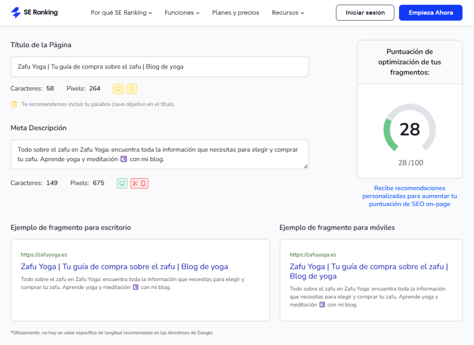474x345 pixels.
Task: Click the mobile snippet title link
Action: point(369,271)
